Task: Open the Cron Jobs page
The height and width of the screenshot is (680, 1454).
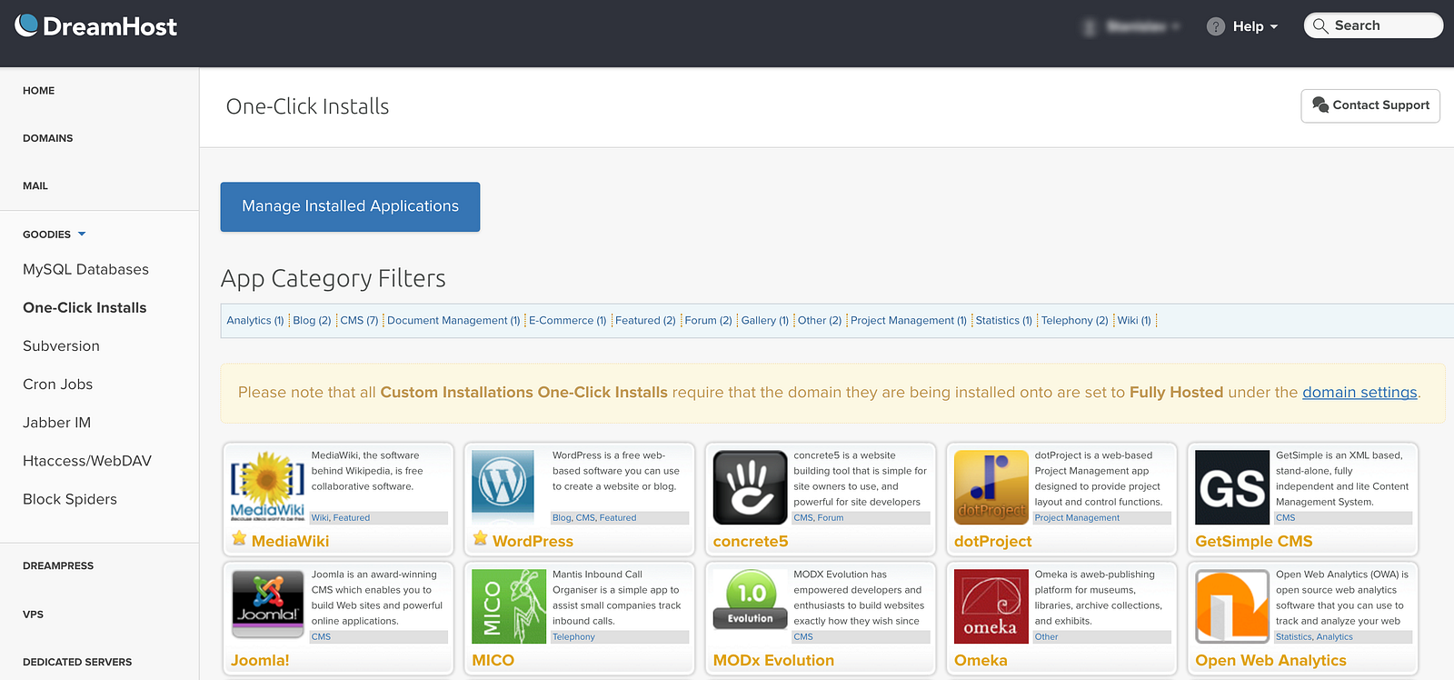Action: pos(57,384)
